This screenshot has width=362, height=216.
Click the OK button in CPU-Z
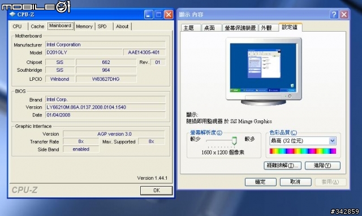156,191
